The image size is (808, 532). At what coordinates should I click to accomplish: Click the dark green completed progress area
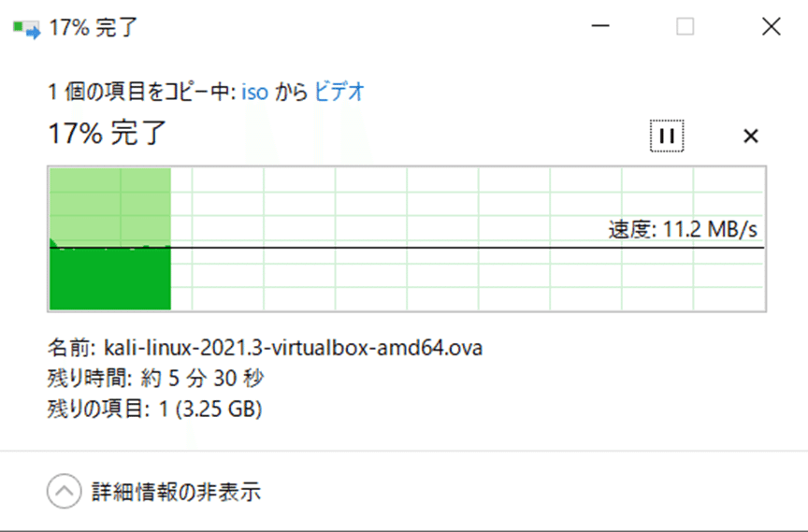110,280
